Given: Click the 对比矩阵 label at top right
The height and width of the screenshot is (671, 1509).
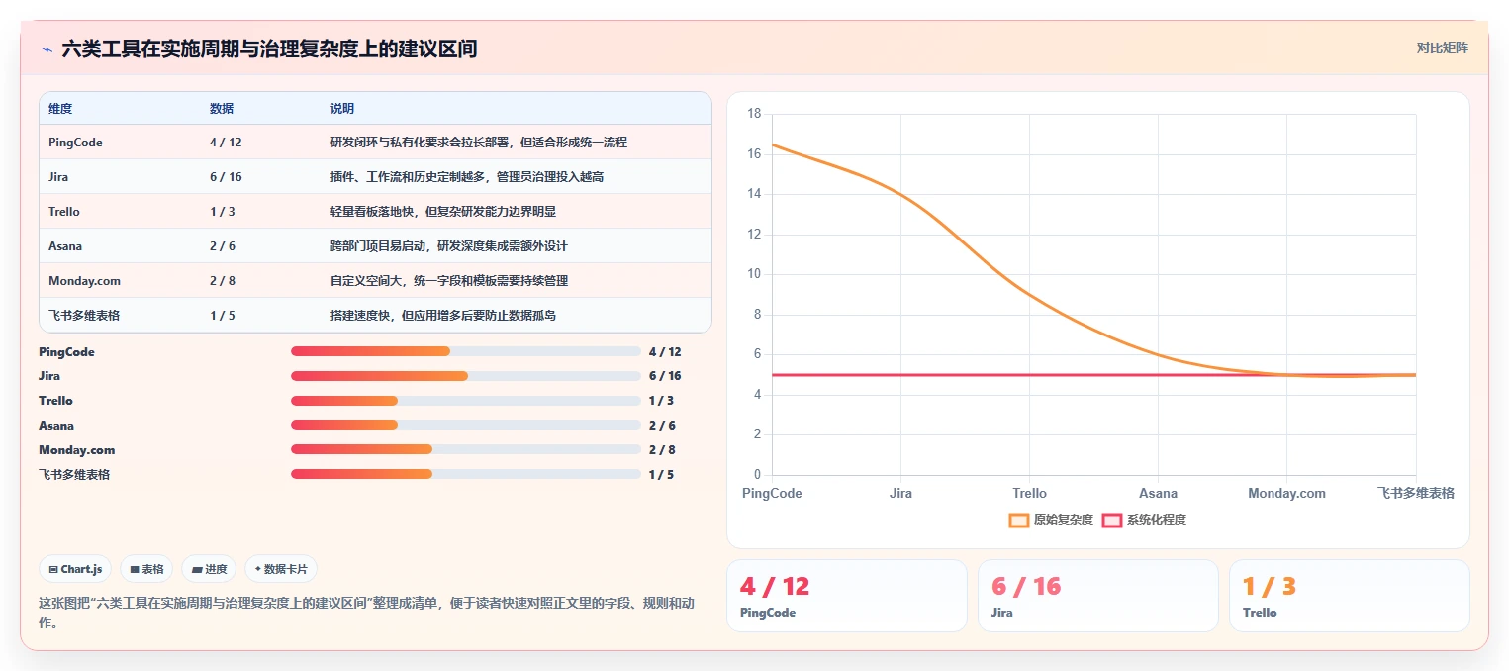Looking at the screenshot, I should click(1442, 48).
